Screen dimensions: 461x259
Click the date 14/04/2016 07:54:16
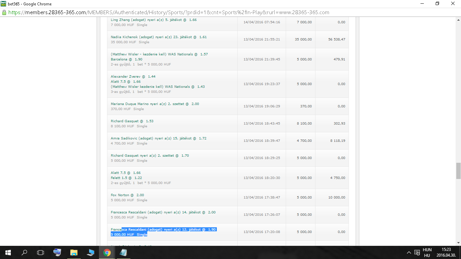pyautogui.click(x=262, y=22)
